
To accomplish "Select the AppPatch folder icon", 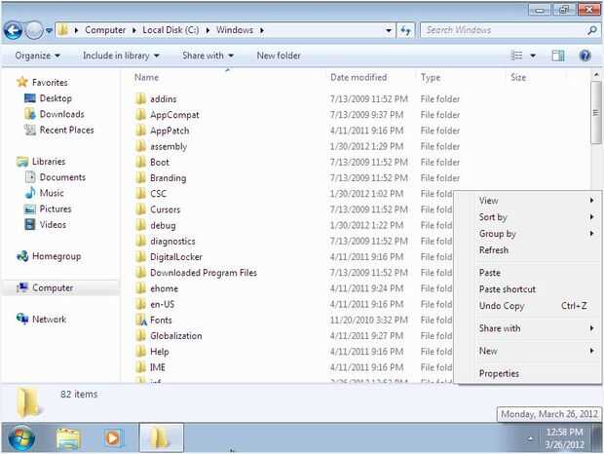I will [140, 131].
